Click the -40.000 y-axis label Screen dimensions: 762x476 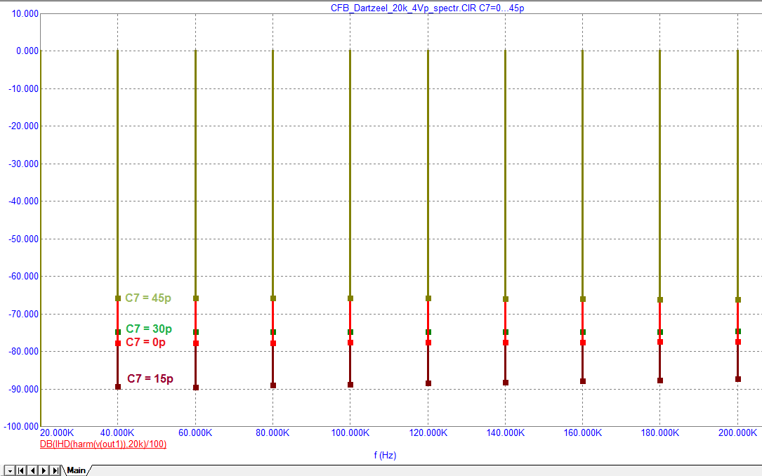click(24, 201)
